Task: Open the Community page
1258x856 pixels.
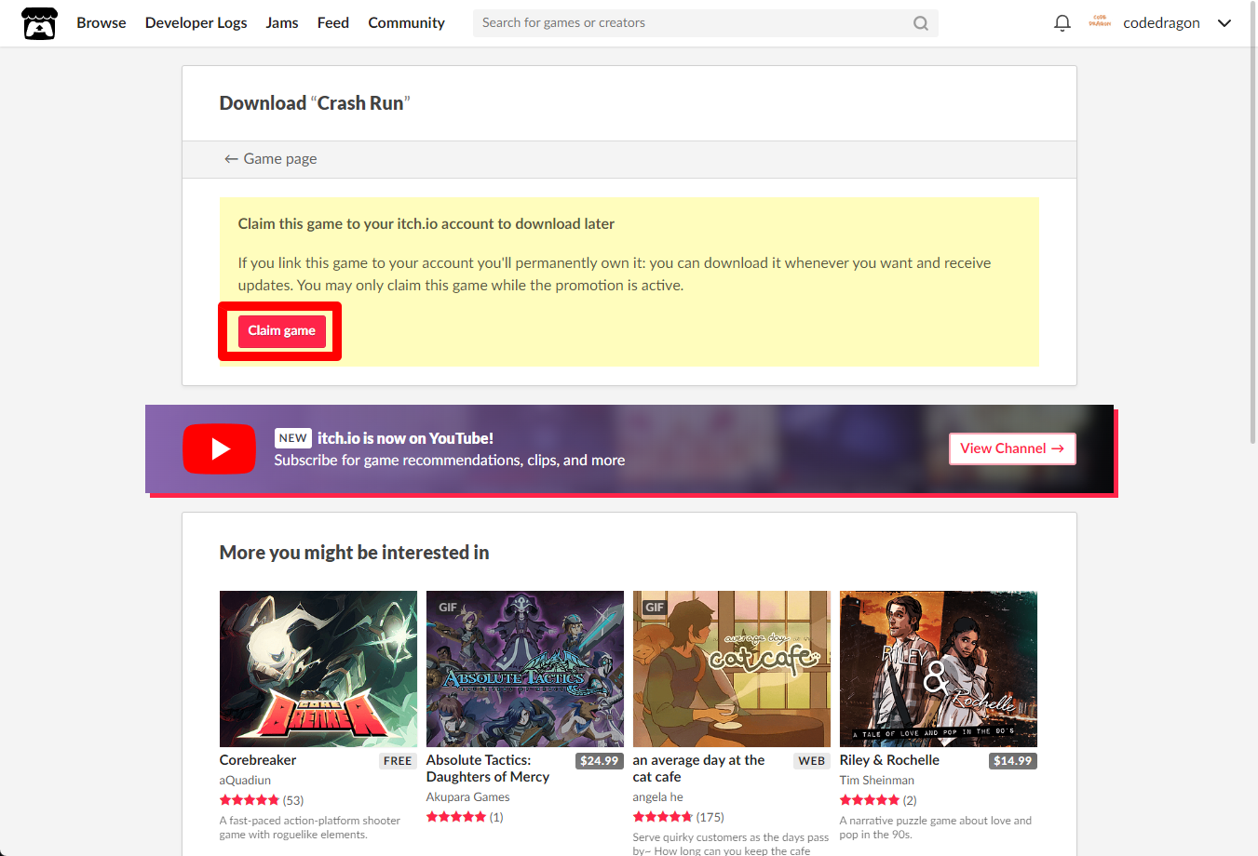Action: click(x=406, y=23)
